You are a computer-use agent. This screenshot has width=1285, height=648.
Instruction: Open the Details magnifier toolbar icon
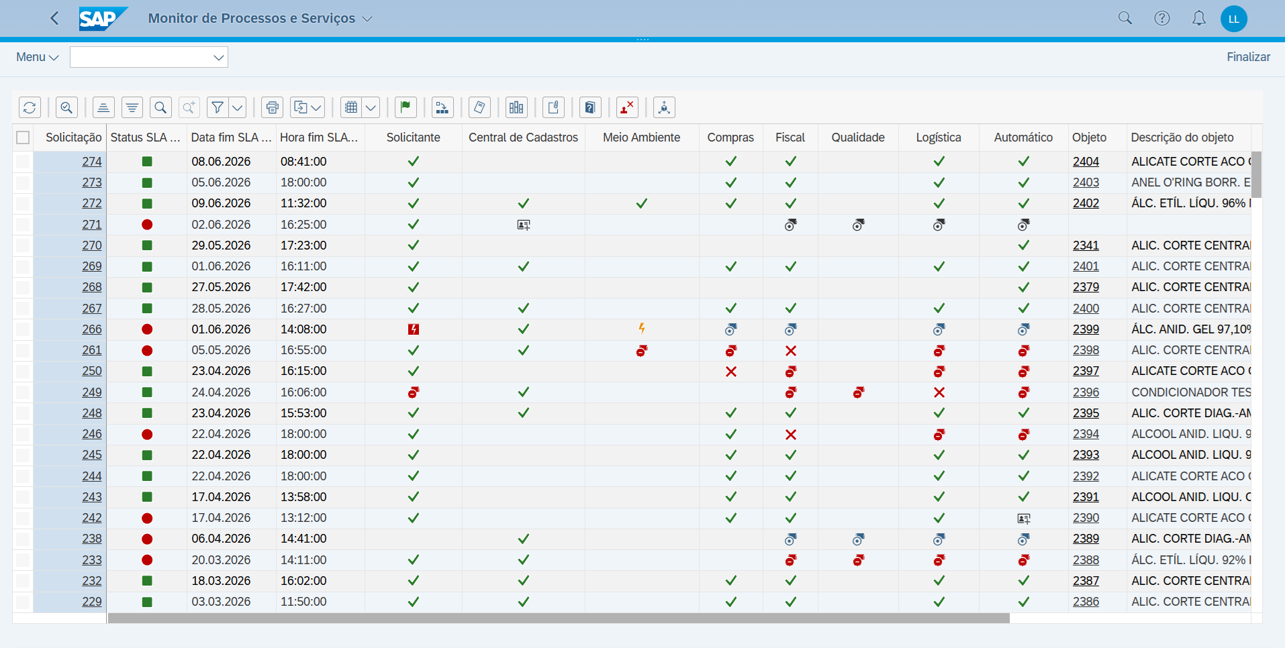click(66, 107)
